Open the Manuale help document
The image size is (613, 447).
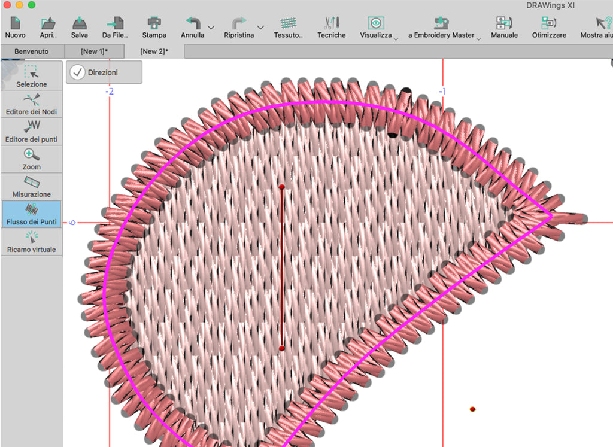click(503, 26)
